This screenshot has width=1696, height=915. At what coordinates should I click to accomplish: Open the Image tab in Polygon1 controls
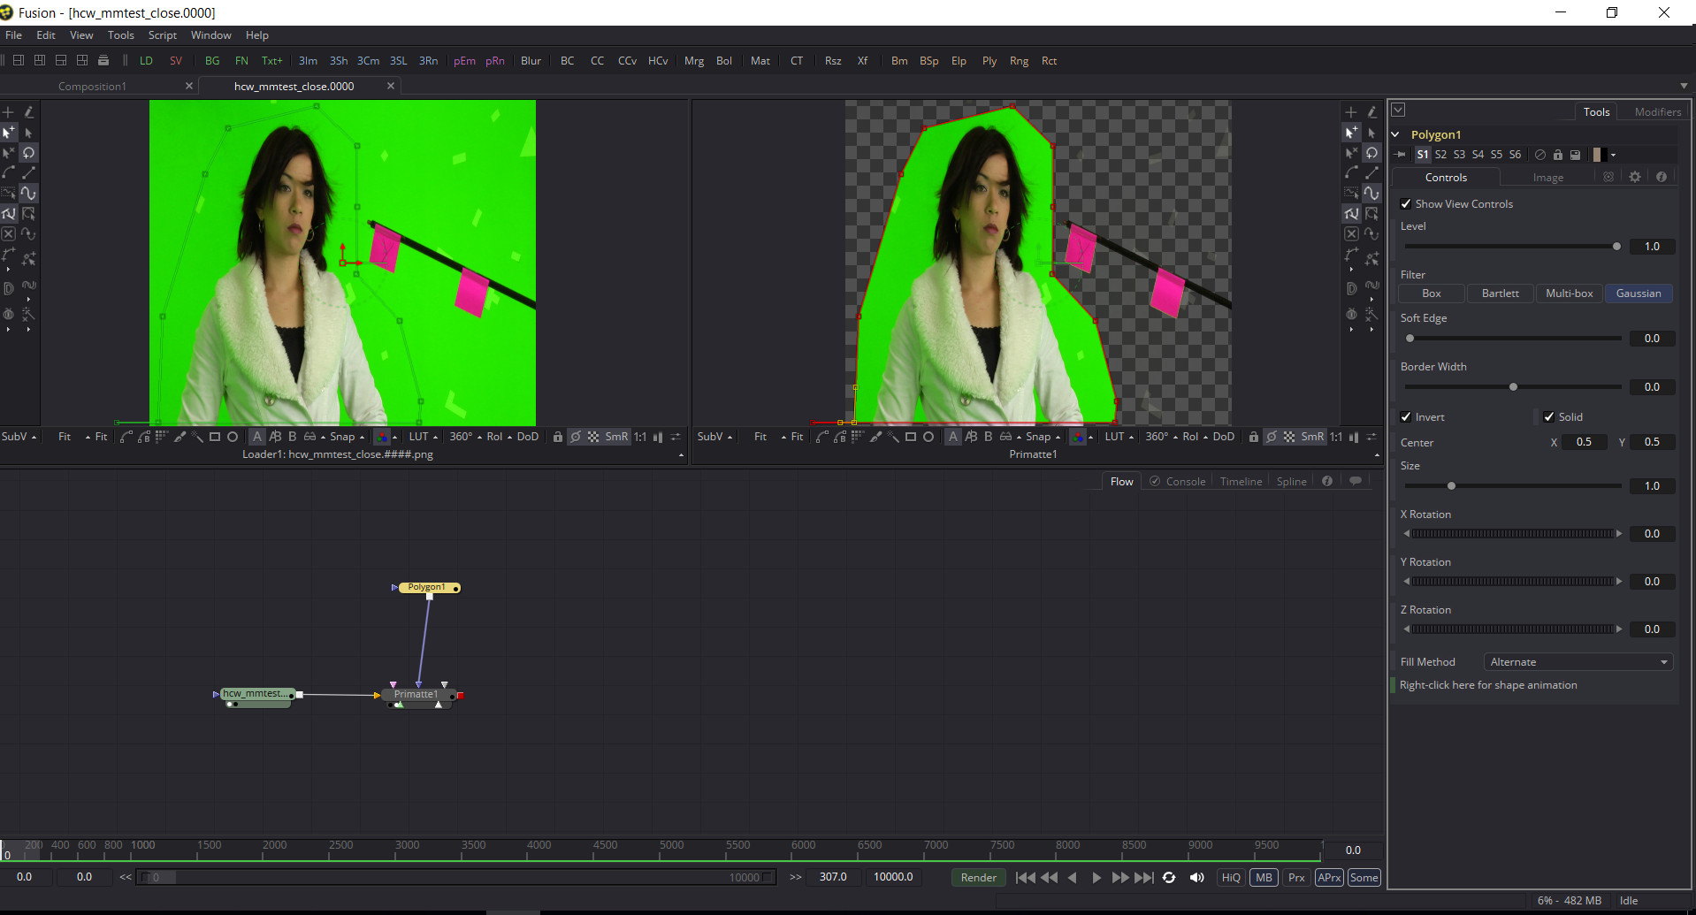[1547, 178]
